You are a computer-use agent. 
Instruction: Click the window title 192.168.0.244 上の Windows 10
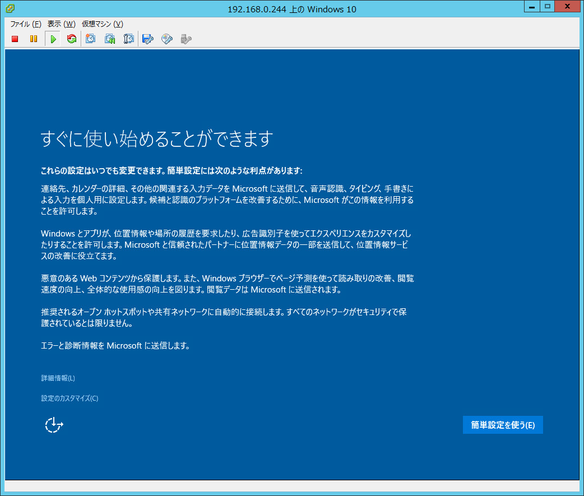point(292,9)
